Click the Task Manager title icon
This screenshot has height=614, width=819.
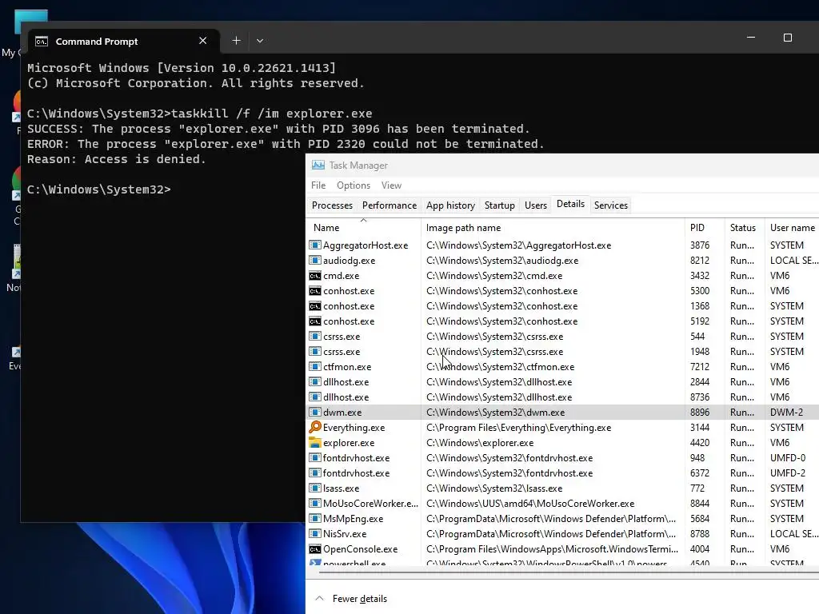318,165
